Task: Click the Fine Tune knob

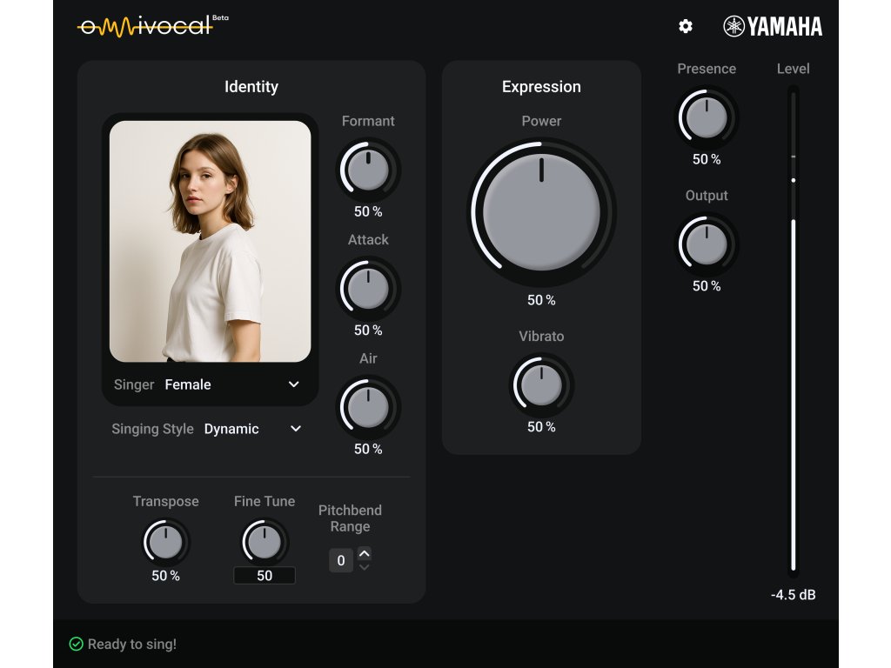Action: [x=265, y=543]
